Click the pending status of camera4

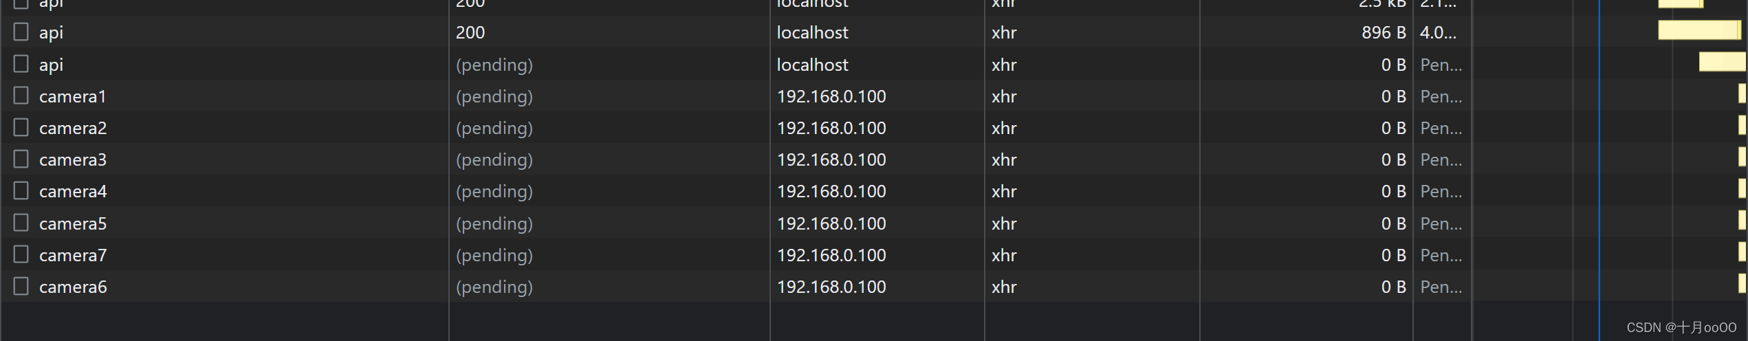(x=494, y=191)
